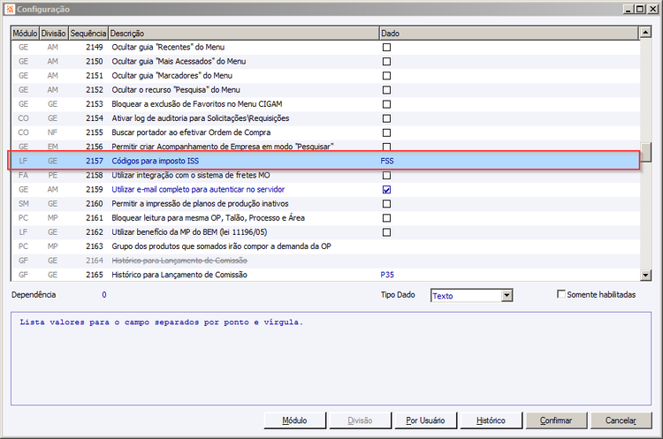Screen dimensions: 663x439
Task: Click the Descrição column header
Action: pyautogui.click(x=244, y=34)
